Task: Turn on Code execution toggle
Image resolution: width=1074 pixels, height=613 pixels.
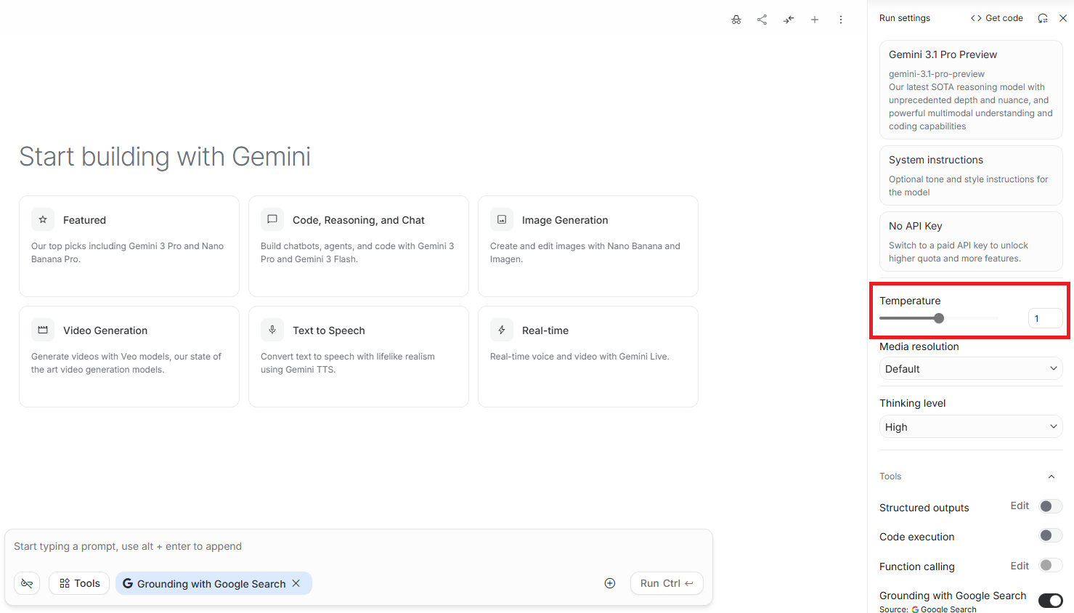Action: point(1050,535)
